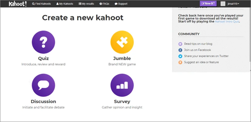Click the Facebook icon in Community
Viewport: 251px width, 122px height.
click(x=180, y=50)
